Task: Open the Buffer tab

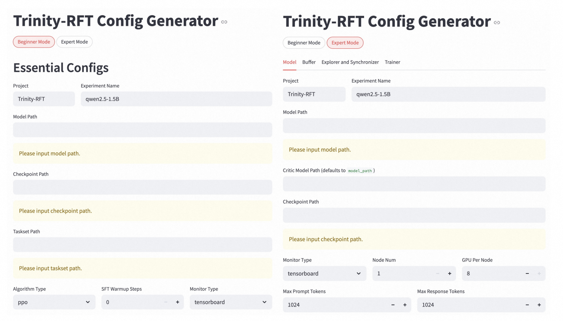Action: [x=309, y=62]
